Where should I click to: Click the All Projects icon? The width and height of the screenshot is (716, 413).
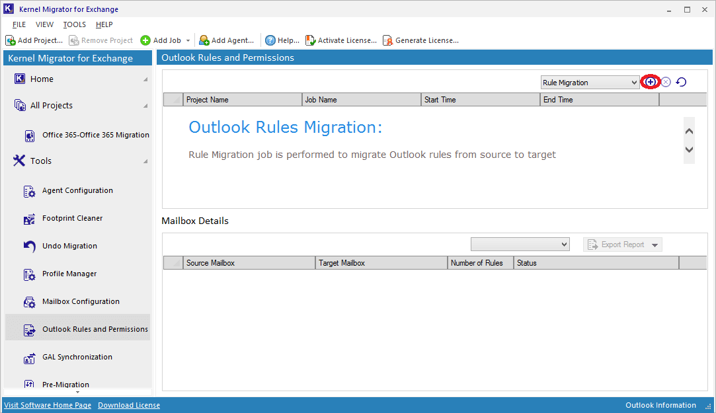coord(20,106)
